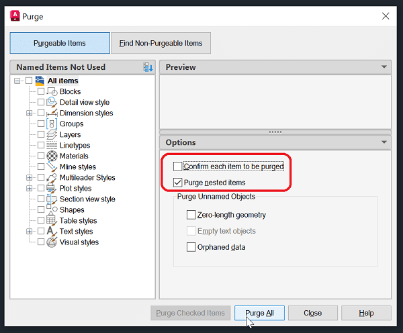This screenshot has width=403, height=333.
Task: Enable Confirm each item to be purged
Action: 178,166
